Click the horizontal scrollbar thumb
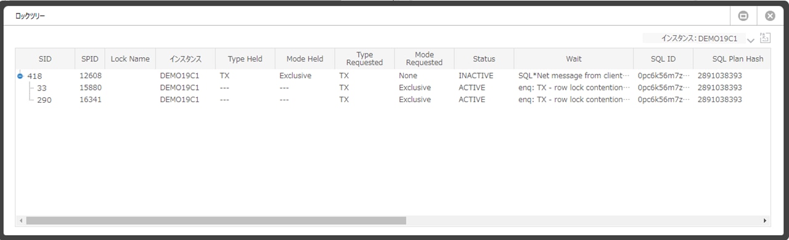The height and width of the screenshot is (240, 789). coord(216,220)
